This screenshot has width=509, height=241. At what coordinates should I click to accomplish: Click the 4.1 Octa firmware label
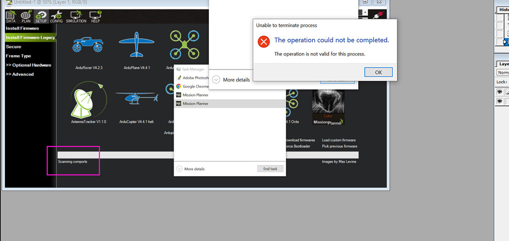click(x=292, y=122)
